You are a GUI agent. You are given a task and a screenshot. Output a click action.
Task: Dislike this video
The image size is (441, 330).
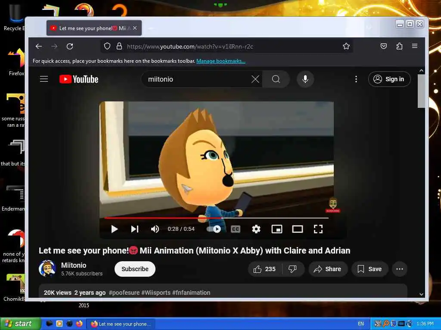click(x=293, y=269)
